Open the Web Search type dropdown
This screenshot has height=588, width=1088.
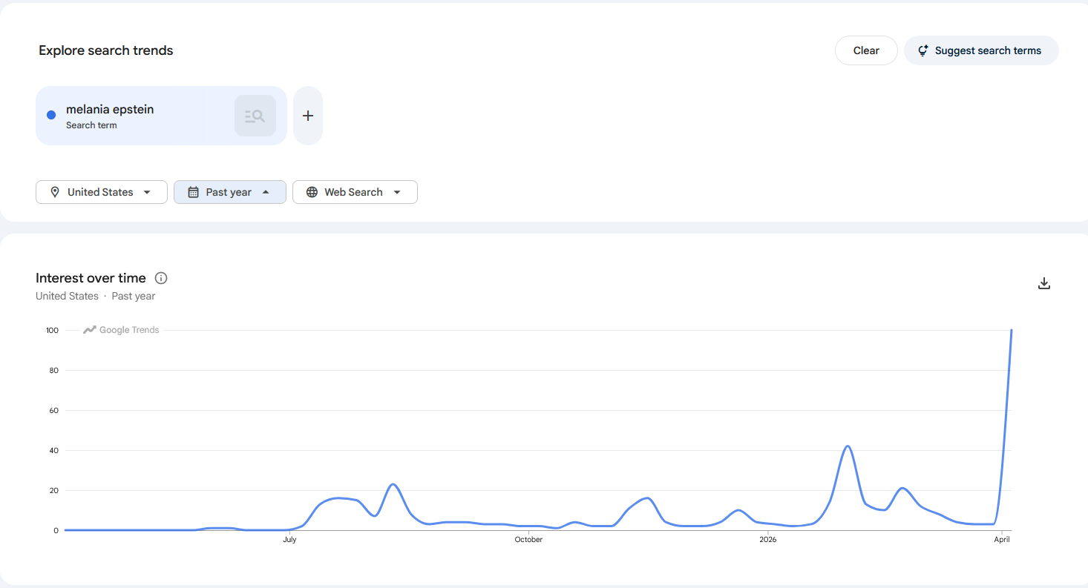coord(355,192)
